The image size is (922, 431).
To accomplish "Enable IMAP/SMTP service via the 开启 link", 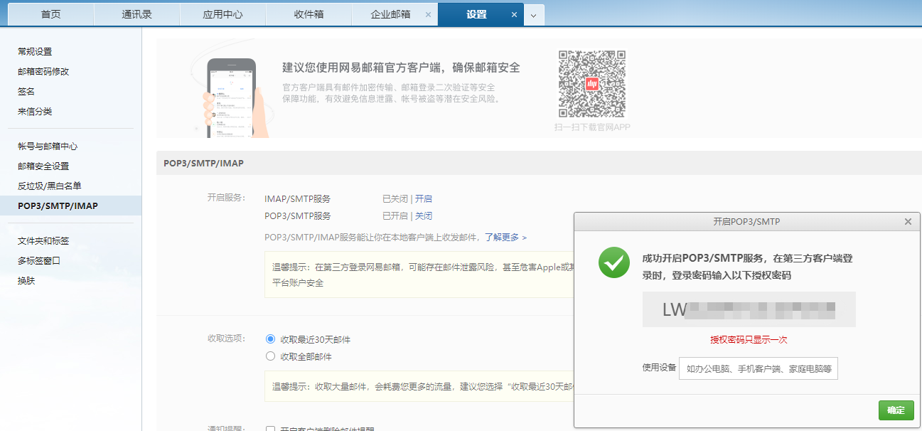I will click(x=423, y=198).
